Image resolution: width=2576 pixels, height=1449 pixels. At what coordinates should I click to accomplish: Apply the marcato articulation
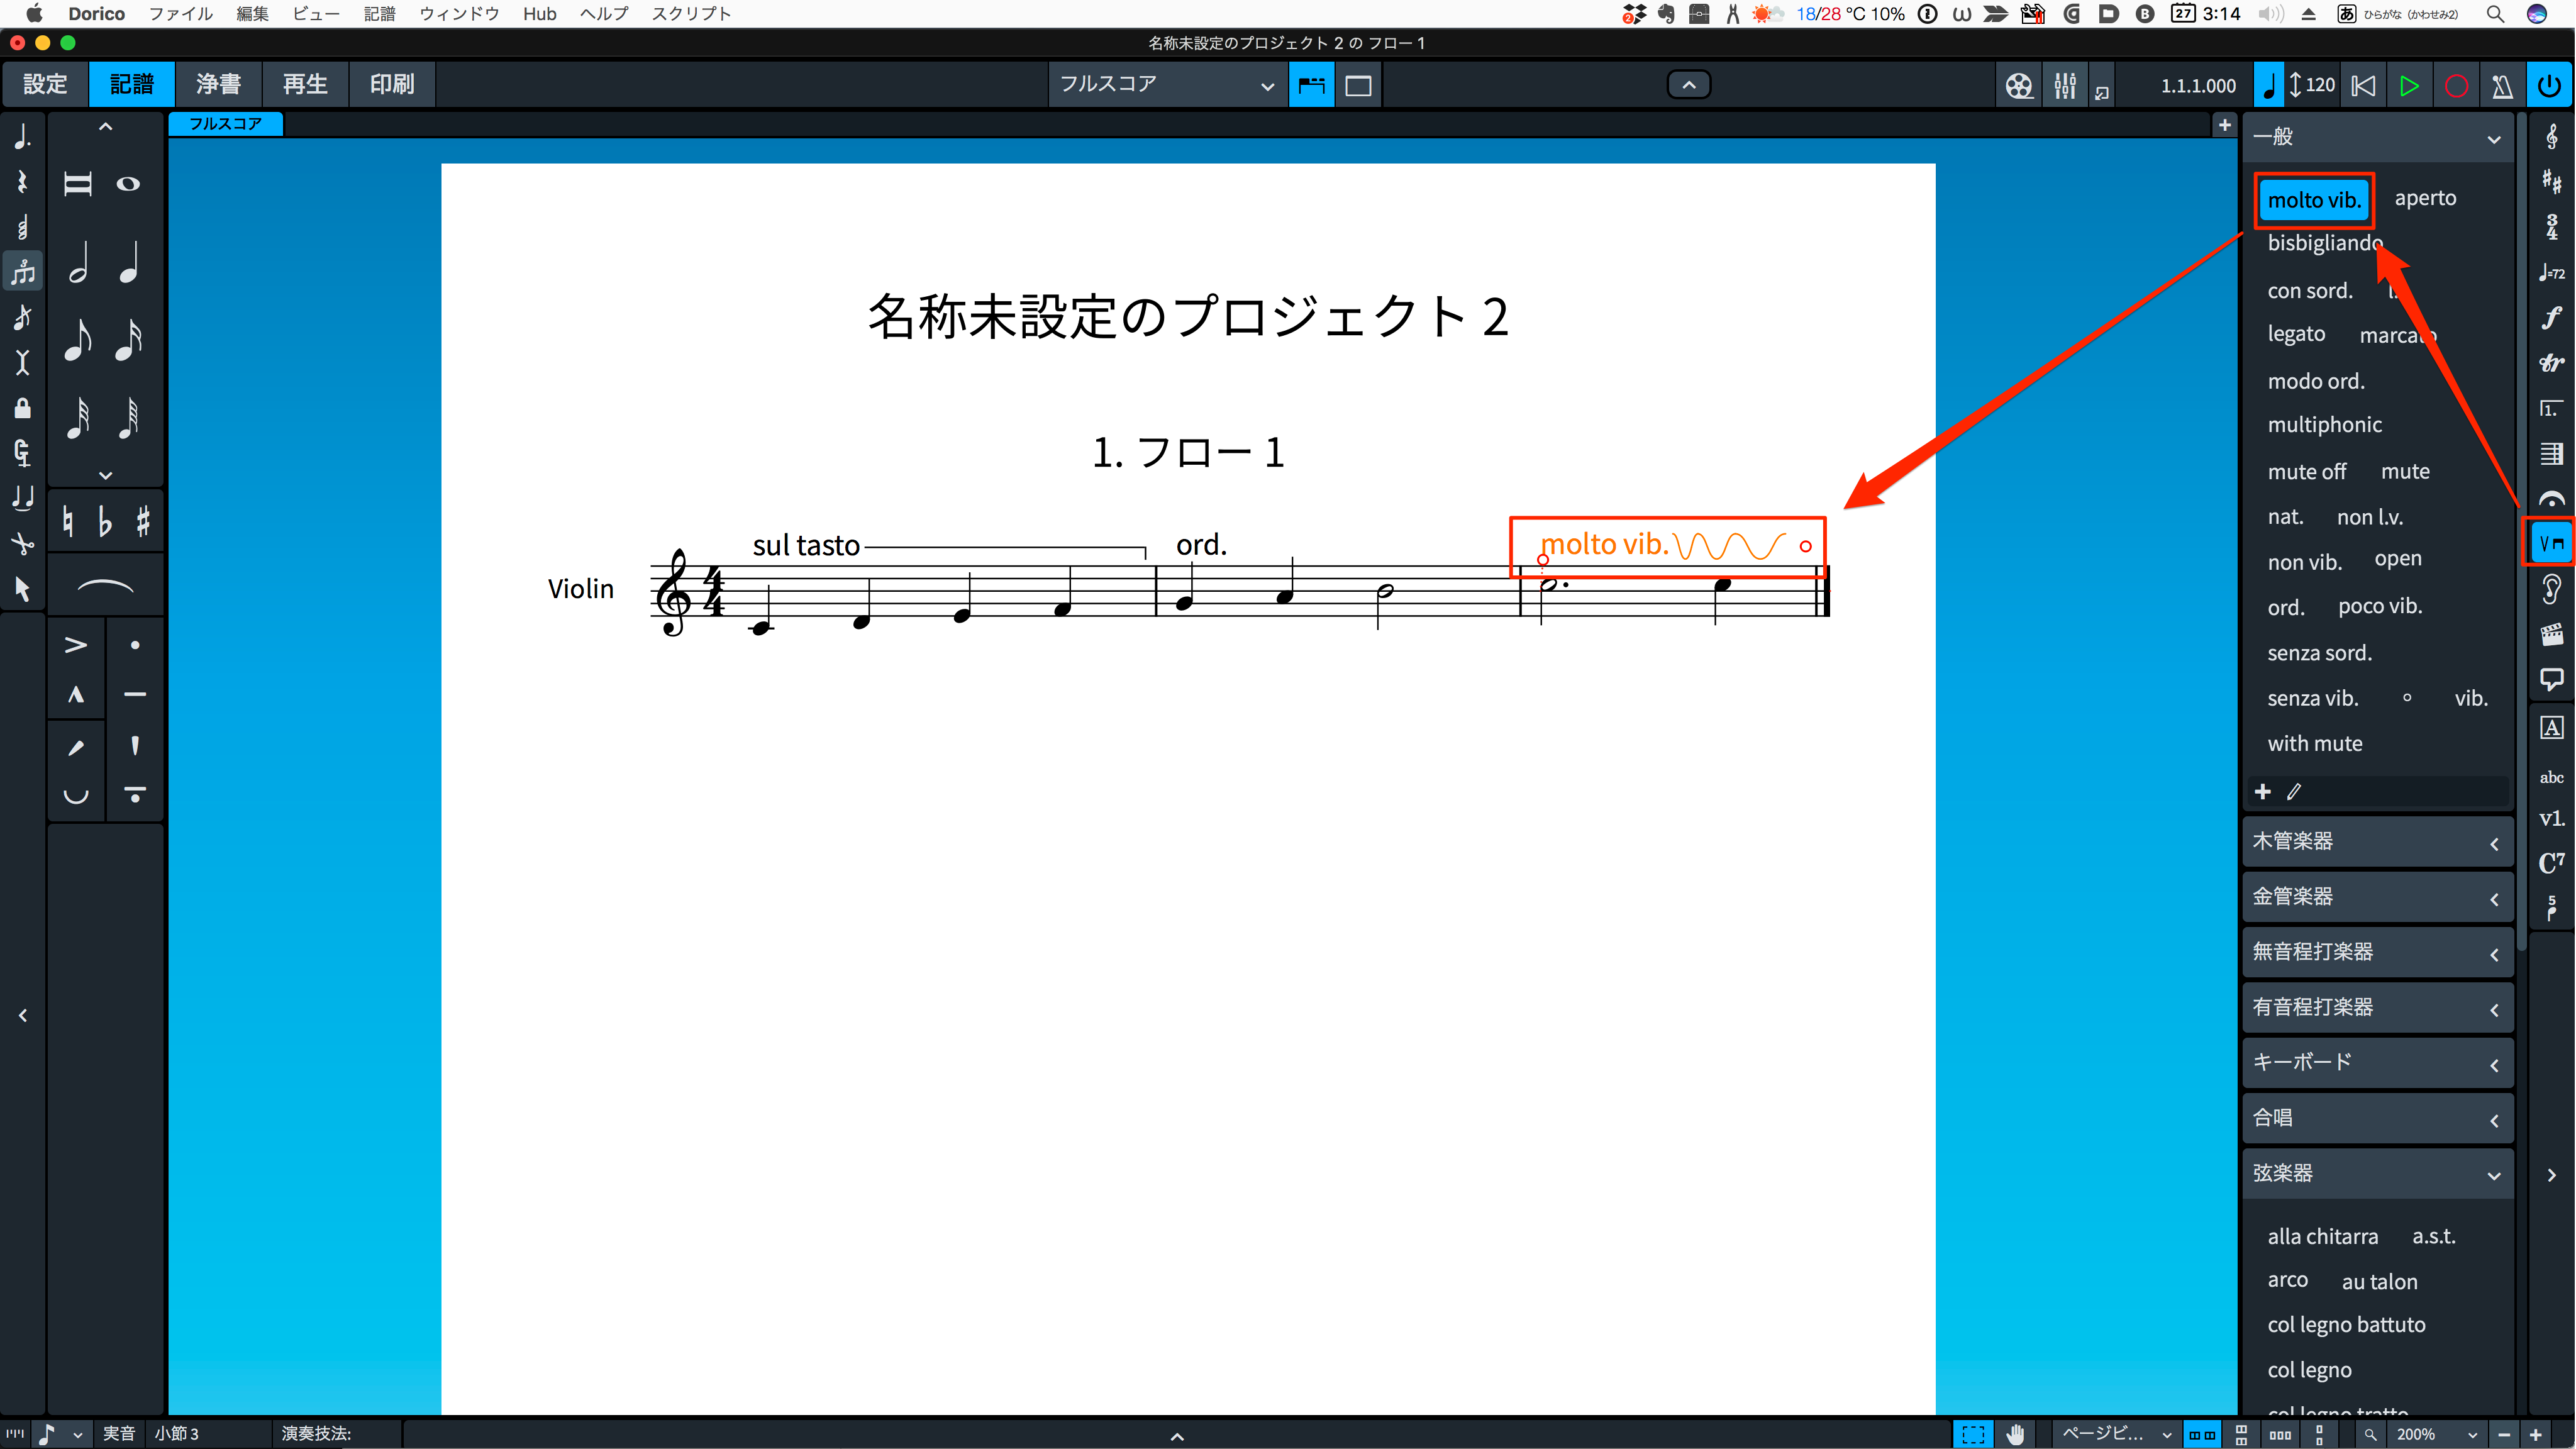(76, 694)
